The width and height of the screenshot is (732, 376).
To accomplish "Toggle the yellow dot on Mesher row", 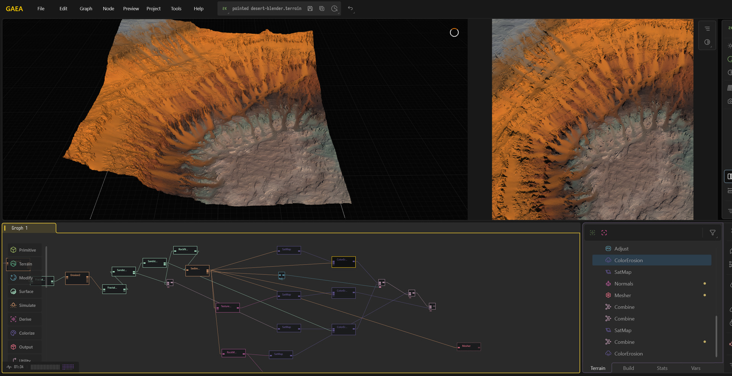I will click(705, 295).
